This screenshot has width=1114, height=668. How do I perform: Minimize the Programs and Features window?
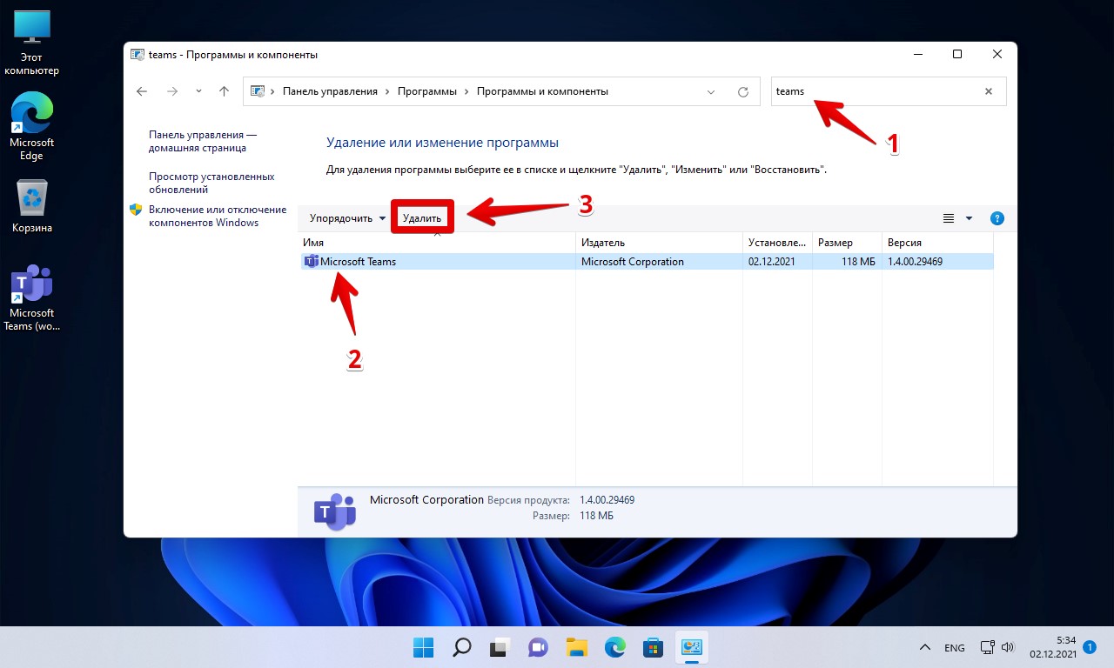917,55
